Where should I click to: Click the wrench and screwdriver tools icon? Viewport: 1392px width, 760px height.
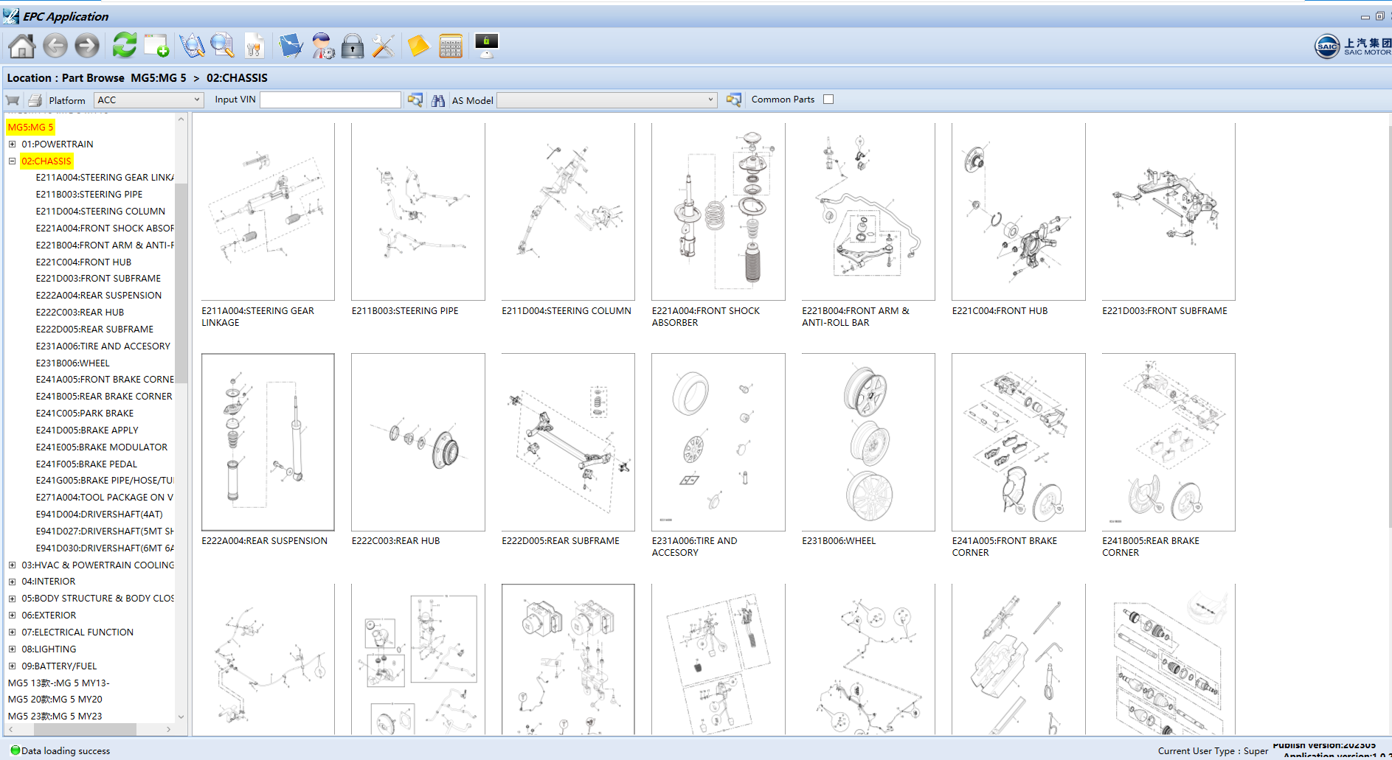pos(383,46)
